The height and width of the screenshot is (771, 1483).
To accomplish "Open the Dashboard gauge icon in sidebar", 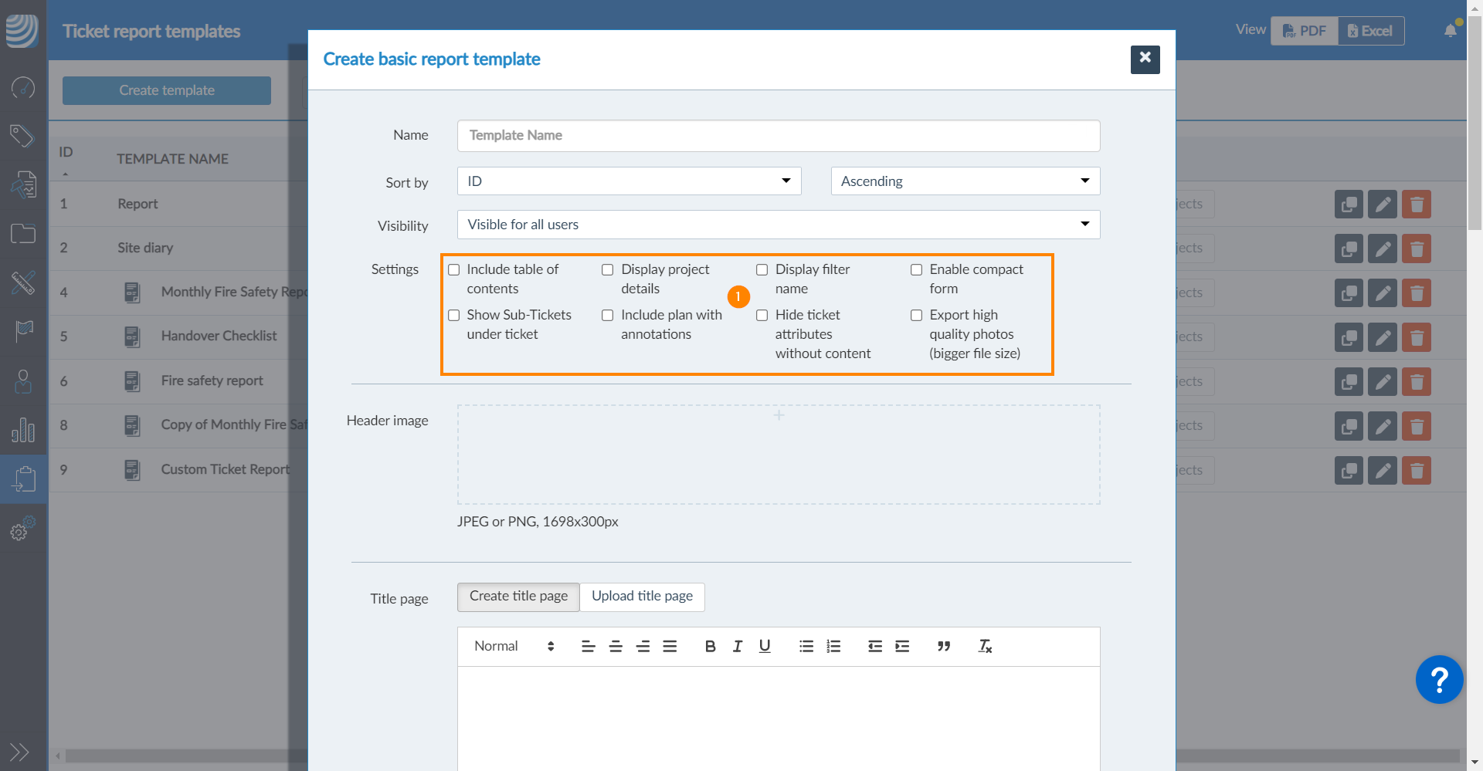I will tap(22, 88).
